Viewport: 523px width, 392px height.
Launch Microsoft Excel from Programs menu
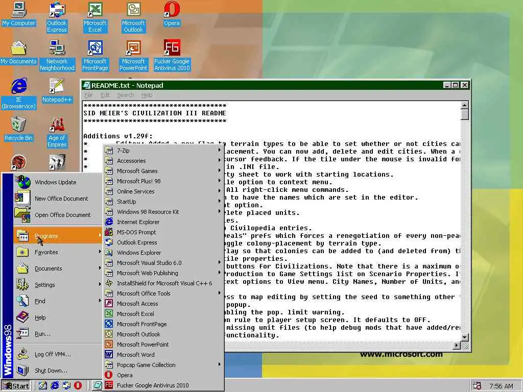(x=163, y=314)
